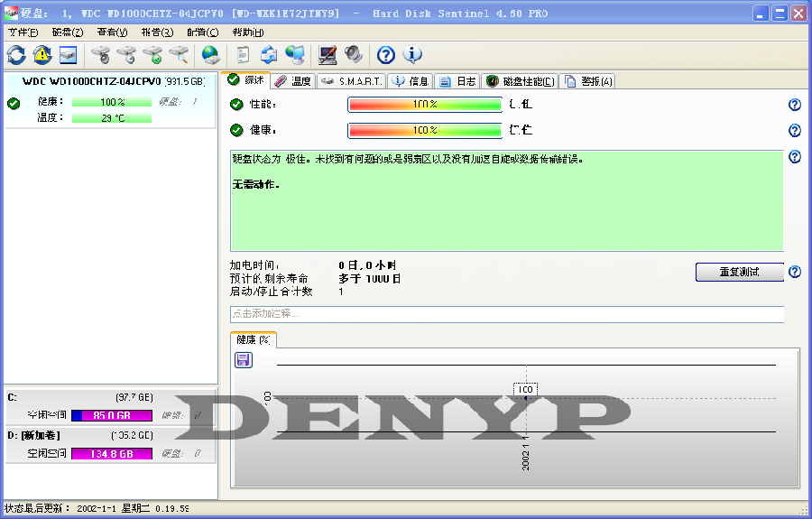
Task: Click the 重复测试 button
Action: [739, 272]
